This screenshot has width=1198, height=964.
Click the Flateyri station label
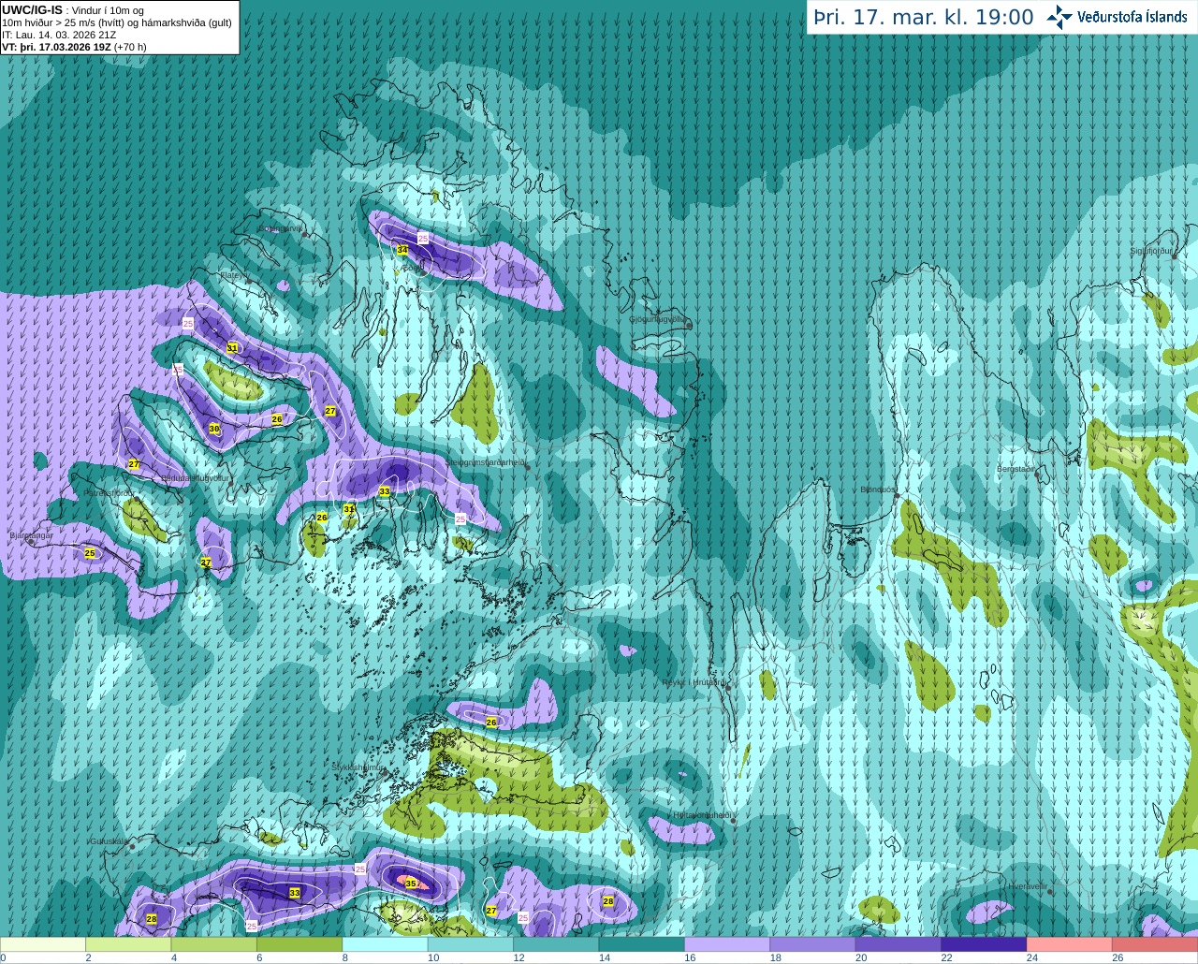click(x=233, y=275)
